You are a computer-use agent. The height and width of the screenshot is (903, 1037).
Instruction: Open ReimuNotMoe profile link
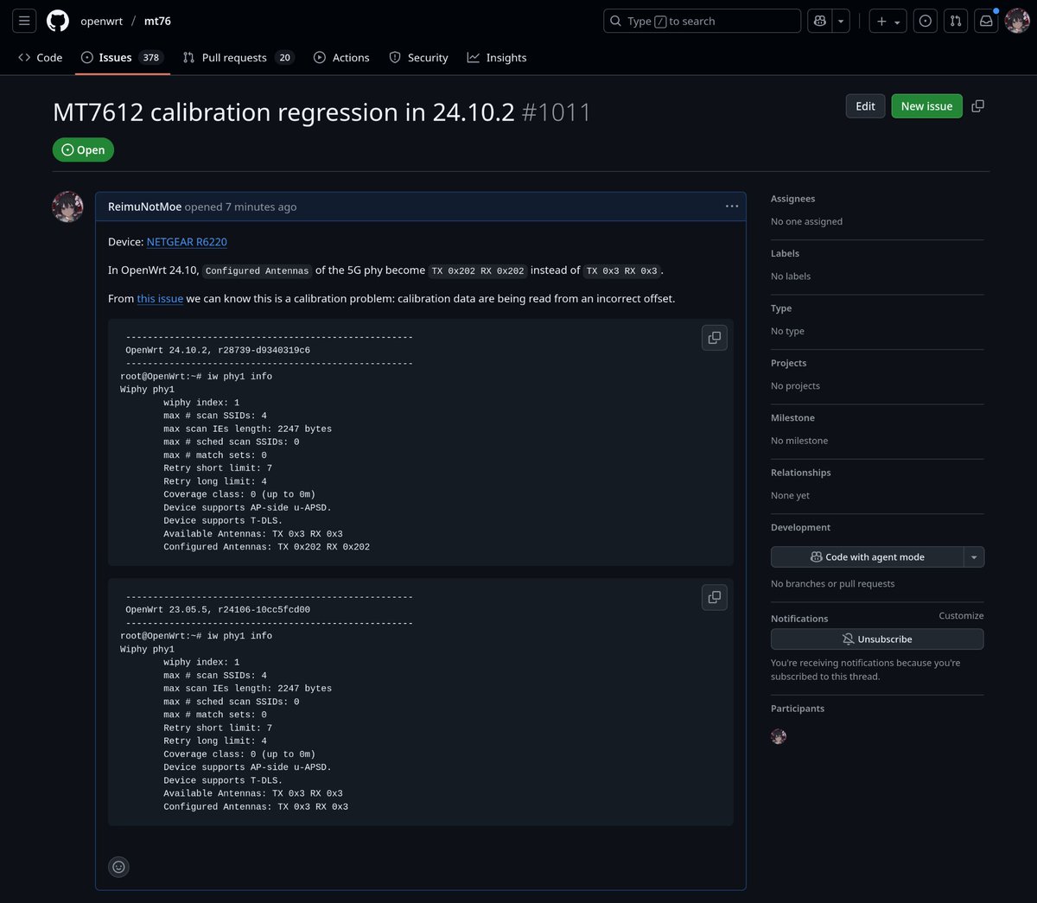pos(144,207)
